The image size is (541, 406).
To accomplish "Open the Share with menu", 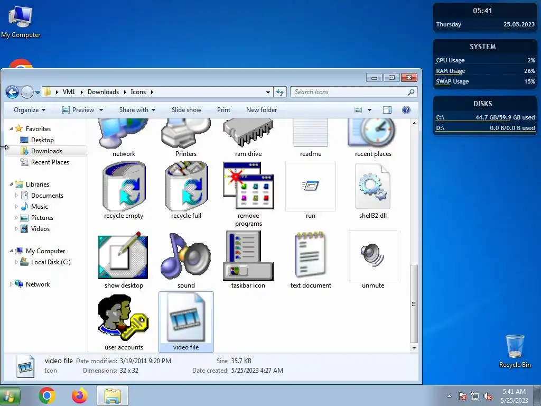I will 137,110.
